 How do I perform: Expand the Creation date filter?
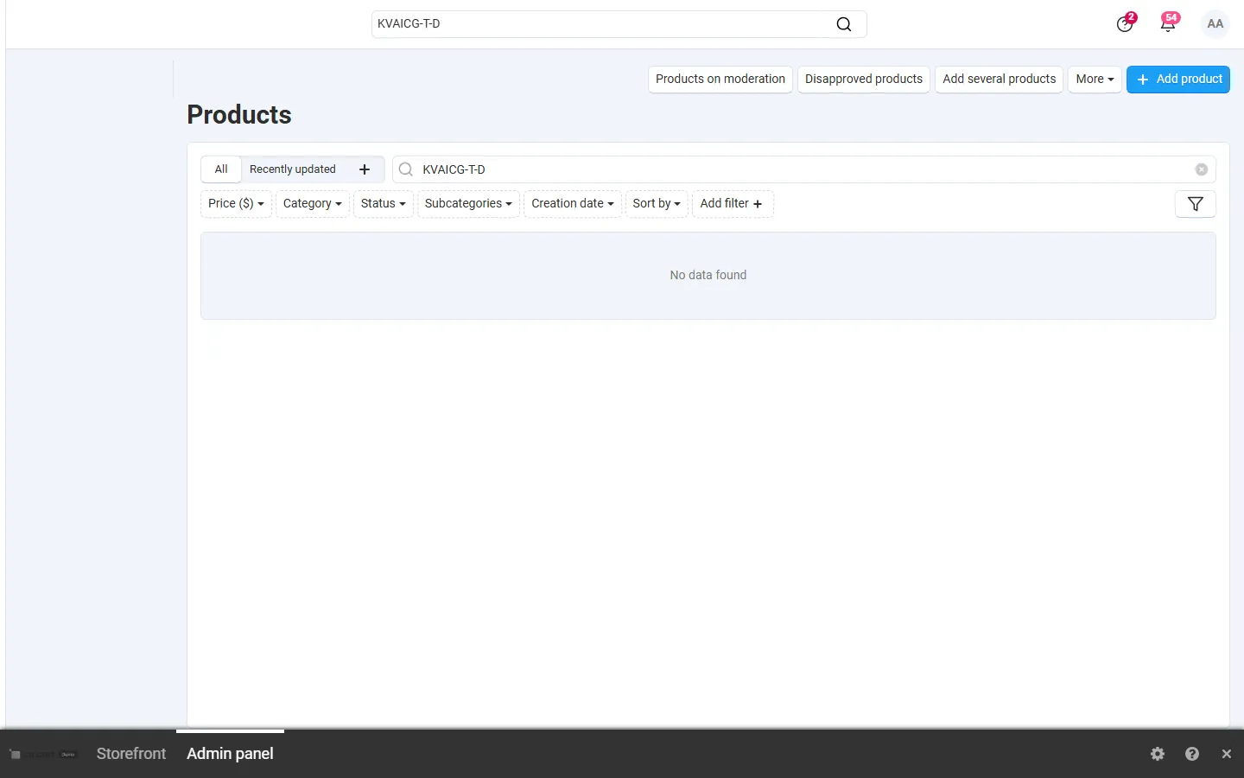click(573, 204)
